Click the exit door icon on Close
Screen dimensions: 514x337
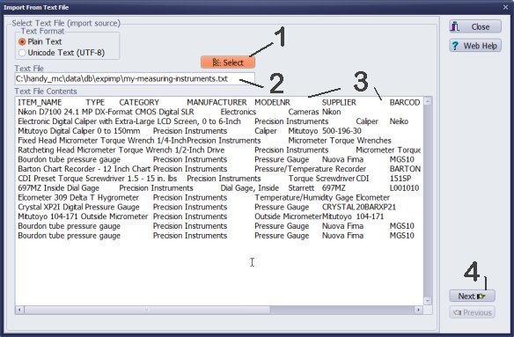click(x=455, y=26)
